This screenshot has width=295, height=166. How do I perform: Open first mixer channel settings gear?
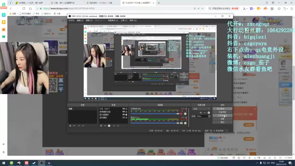[185, 114]
